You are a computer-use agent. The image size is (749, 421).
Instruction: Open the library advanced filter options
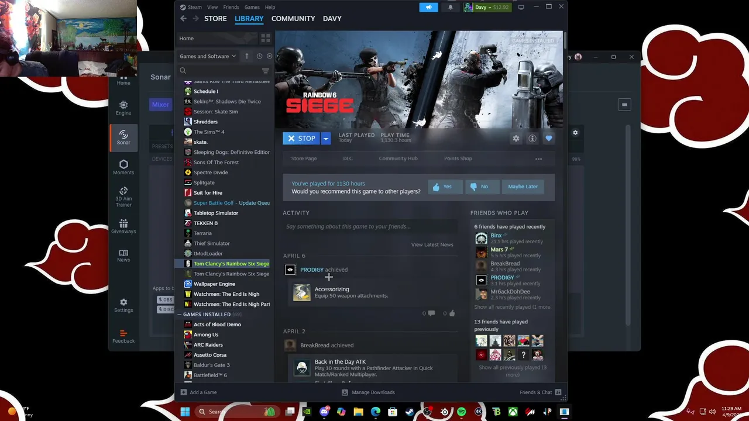266,71
